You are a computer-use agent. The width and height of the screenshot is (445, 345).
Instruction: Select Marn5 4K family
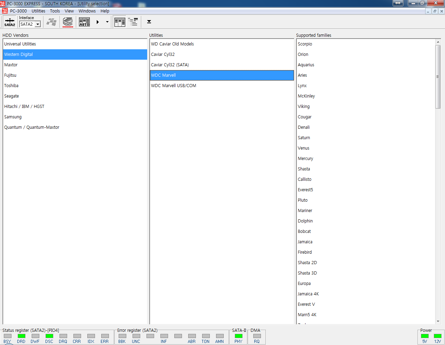pos(366,315)
